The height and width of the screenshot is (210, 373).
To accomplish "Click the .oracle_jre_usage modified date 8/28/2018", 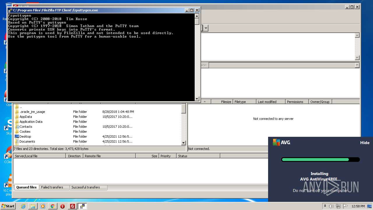I will coord(118,112).
